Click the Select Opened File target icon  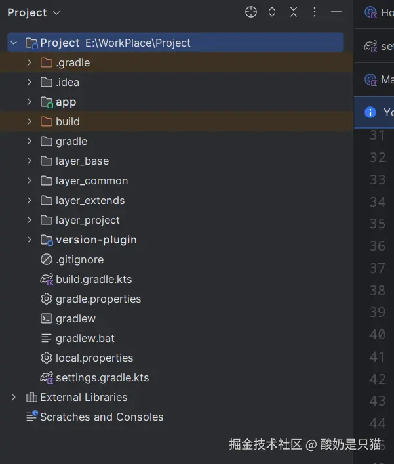pyautogui.click(x=251, y=12)
